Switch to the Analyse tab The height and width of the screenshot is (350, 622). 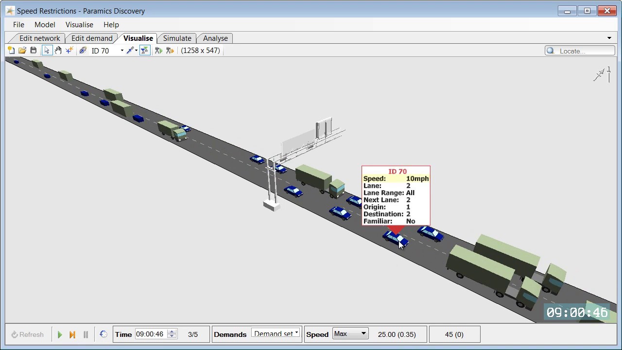(x=215, y=38)
